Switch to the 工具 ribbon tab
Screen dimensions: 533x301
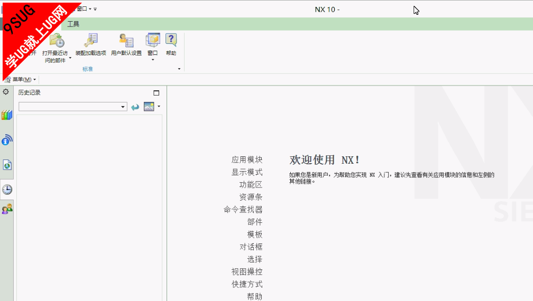click(x=73, y=24)
